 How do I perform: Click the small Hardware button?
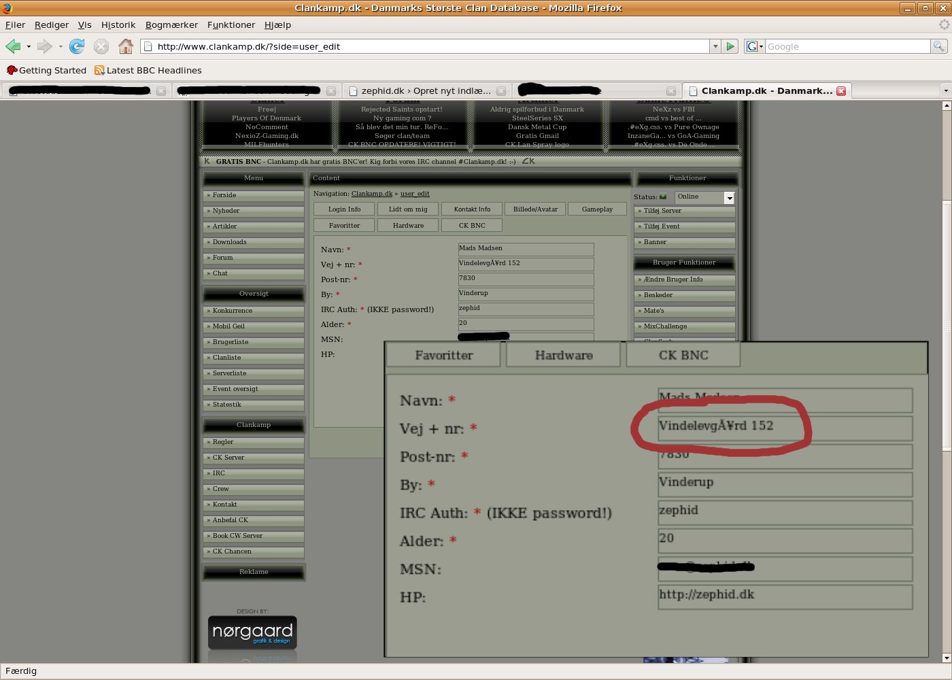click(408, 226)
